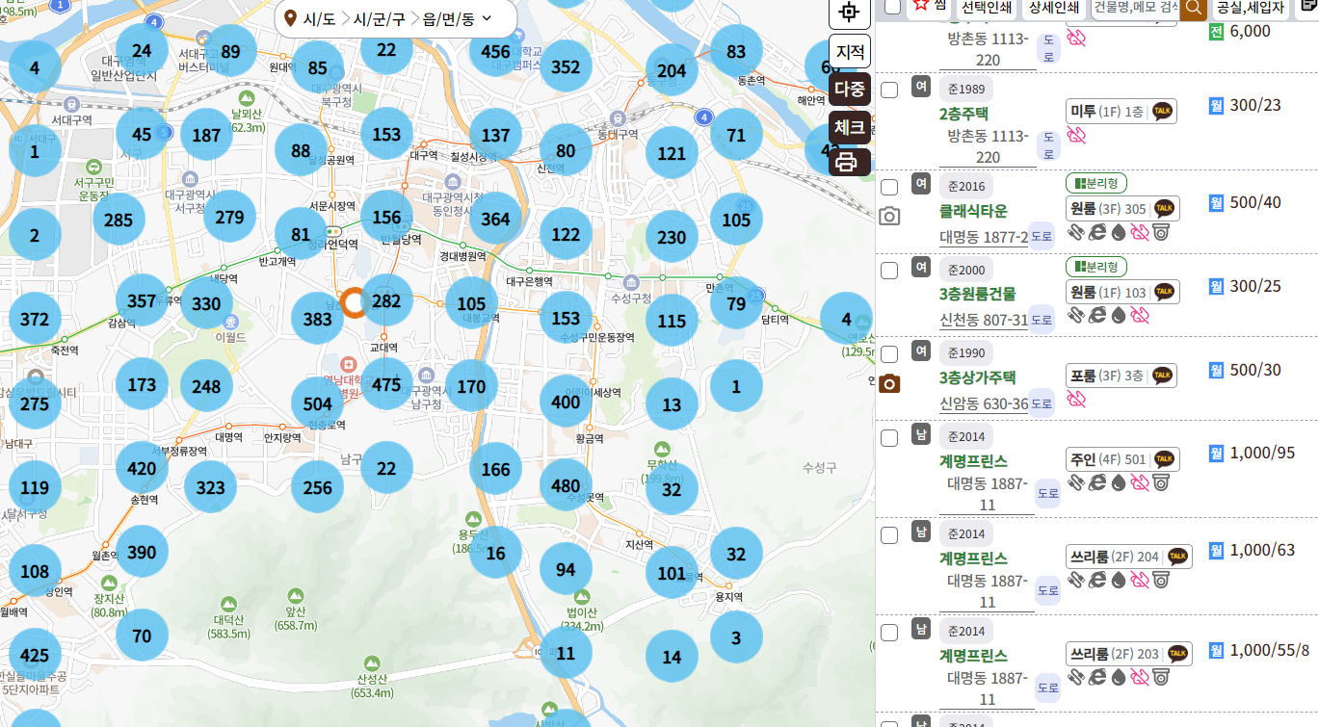Click internet icon in 3층원룸건물 row
The image size is (1319, 727).
pyautogui.click(x=1096, y=316)
